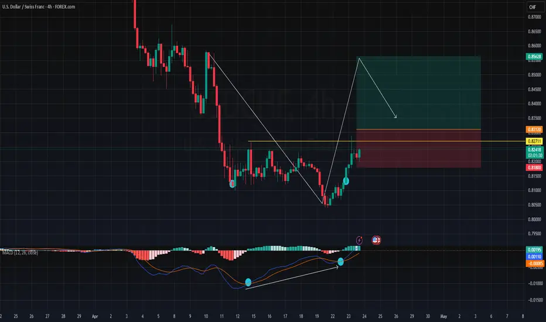Click the purple lightning event icon
This screenshot has height=322, width=546.
[359, 240]
